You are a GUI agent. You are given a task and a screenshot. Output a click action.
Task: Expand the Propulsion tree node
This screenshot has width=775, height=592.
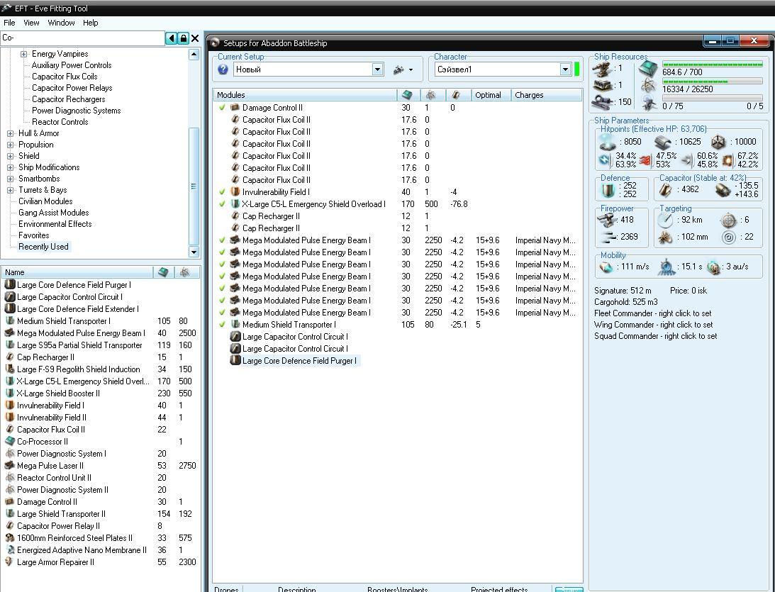click(11, 145)
